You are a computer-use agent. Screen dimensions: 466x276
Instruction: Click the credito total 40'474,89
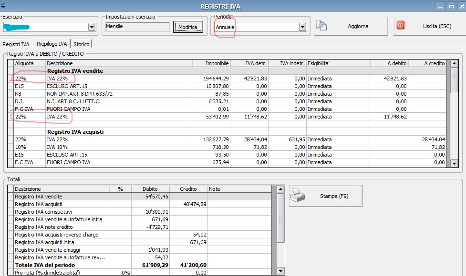click(195, 204)
